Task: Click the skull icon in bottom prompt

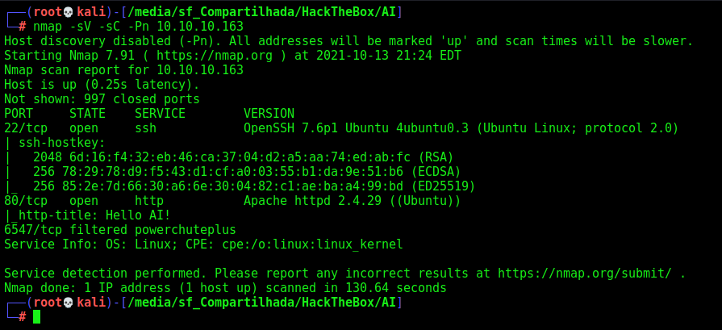Action: pos(68,303)
